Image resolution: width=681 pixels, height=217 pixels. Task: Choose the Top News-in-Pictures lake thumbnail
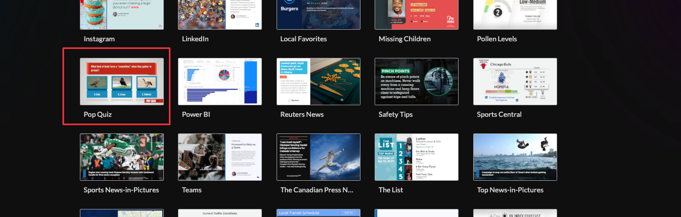[515, 157]
